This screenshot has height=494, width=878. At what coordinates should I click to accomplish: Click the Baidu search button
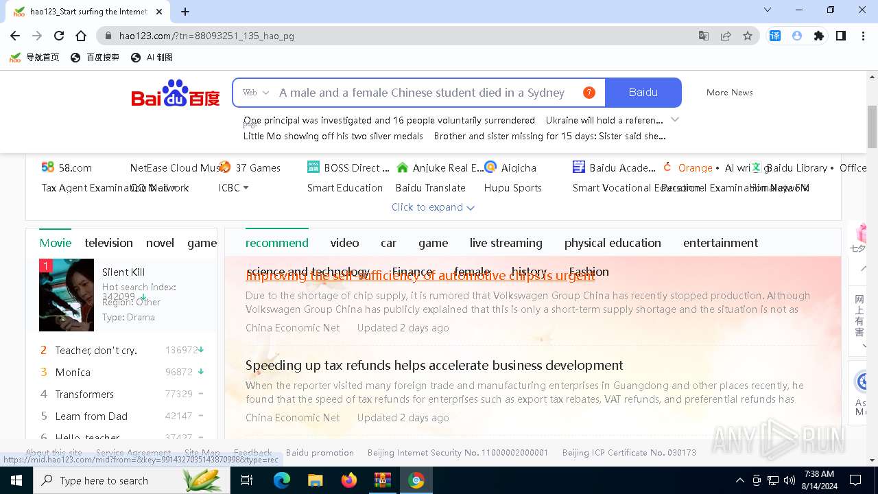pos(643,93)
